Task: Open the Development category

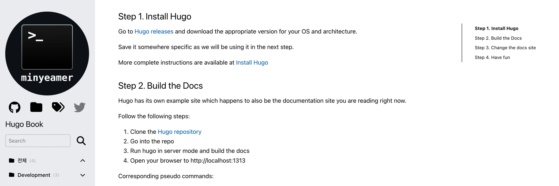Action: pos(34,175)
